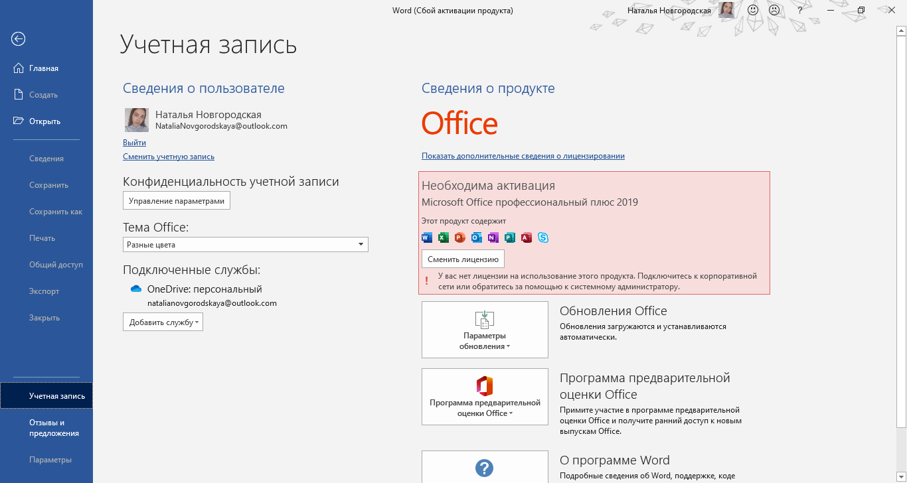Click the Необходима активация heading
This screenshot has height=483, width=907.
pos(488,186)
